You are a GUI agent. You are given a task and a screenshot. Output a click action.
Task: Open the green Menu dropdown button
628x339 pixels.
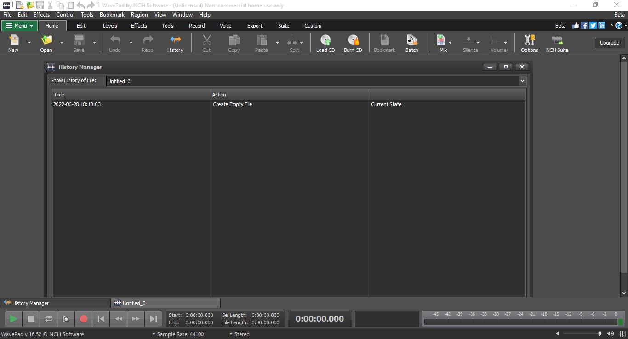point(19,26)
